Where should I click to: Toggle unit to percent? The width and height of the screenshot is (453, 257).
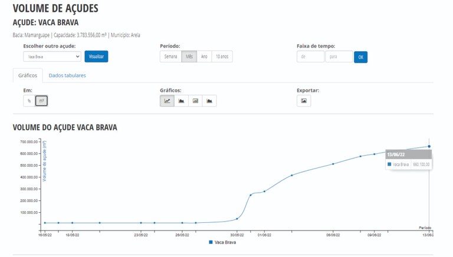click(x=29, y=101)
